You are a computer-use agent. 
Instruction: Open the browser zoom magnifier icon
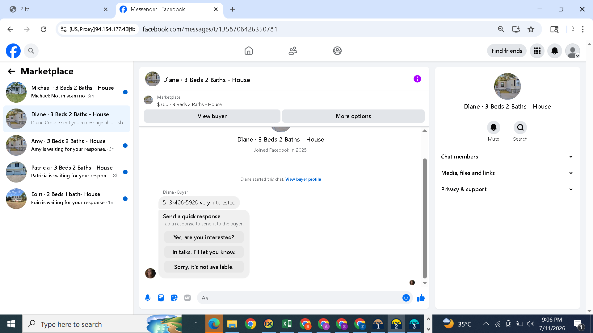[501, 29]
